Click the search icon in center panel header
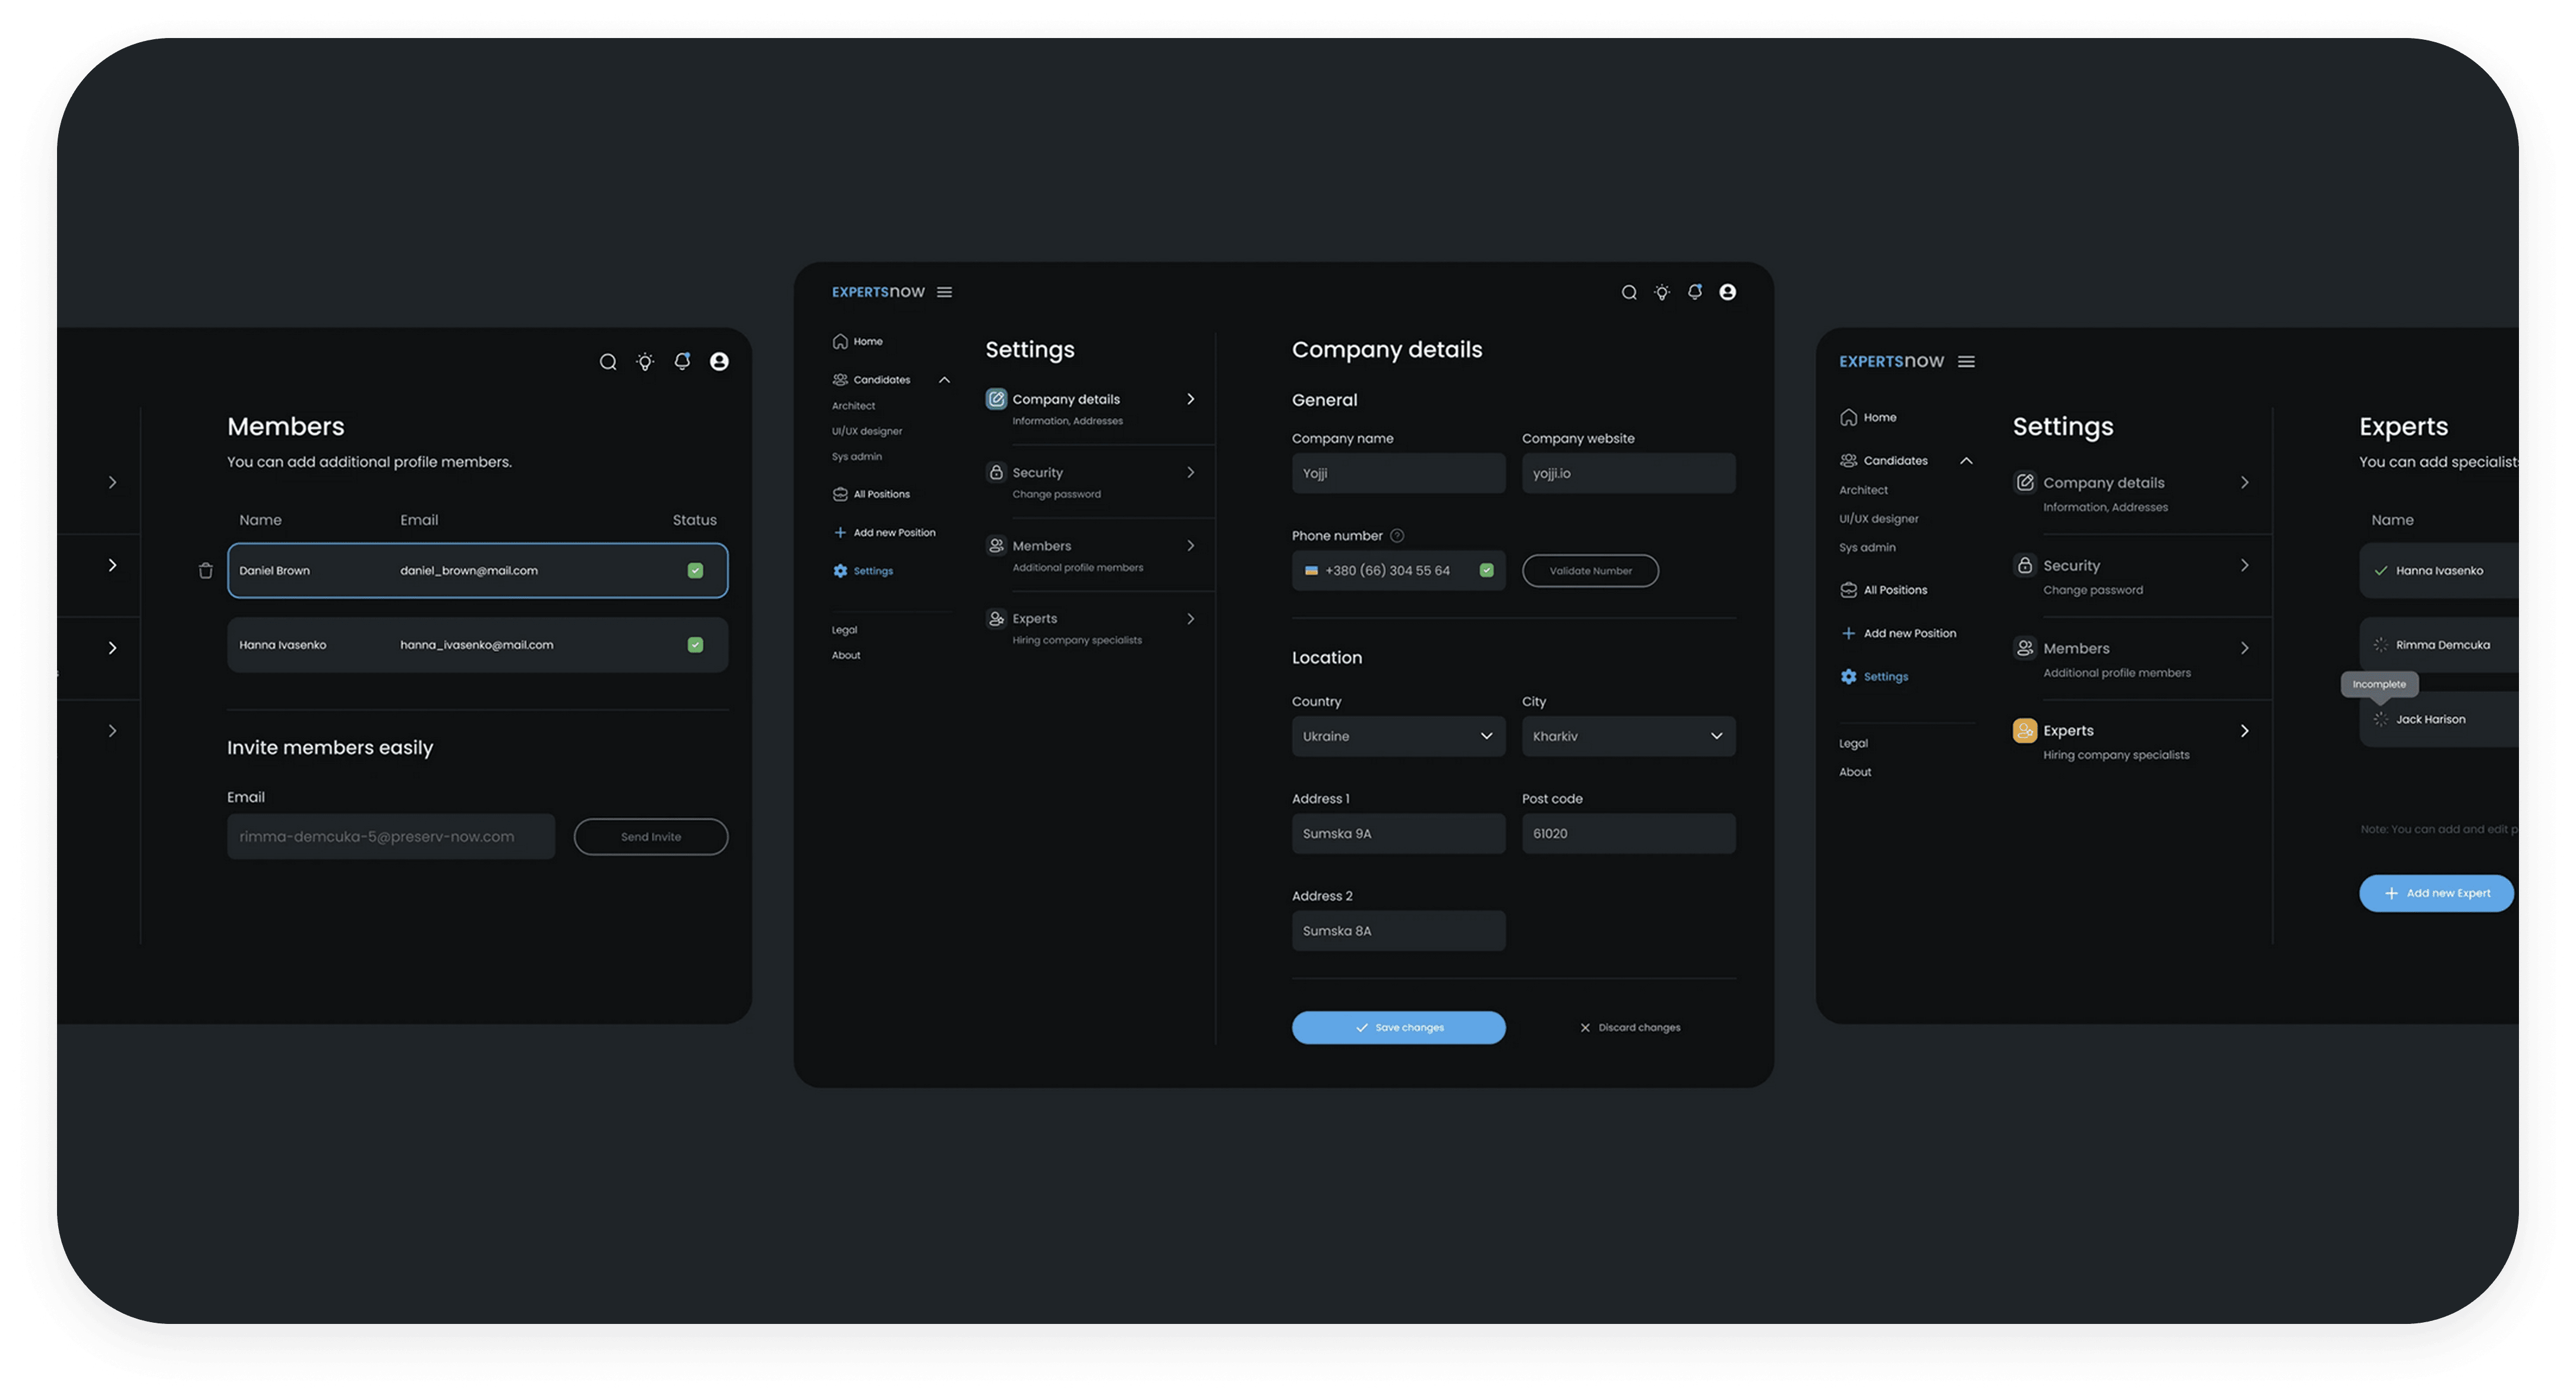Viewport: 2576px width, 1400px height. [1629, 292]
